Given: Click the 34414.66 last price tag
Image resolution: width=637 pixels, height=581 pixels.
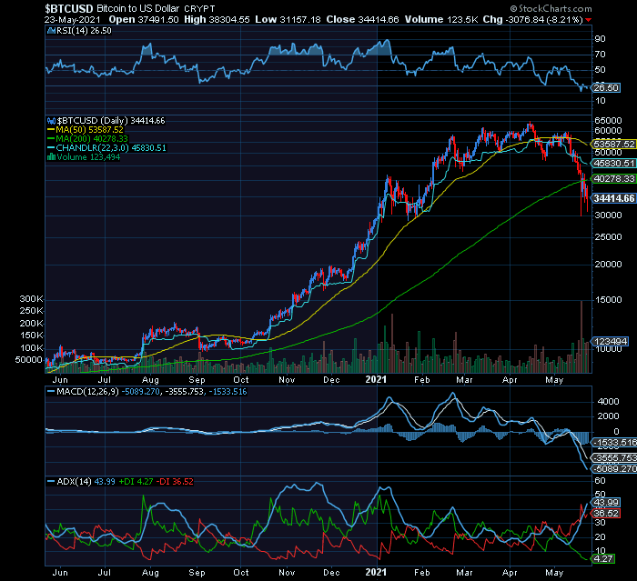Looking at the screenshot, I should [614, 198].
